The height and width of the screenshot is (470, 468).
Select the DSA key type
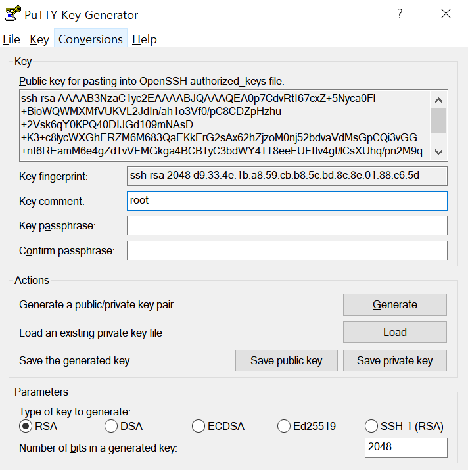112,427
